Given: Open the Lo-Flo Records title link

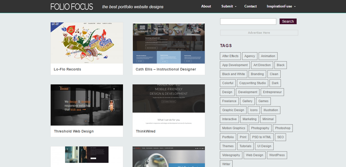Looking at the screenshot, I should pos(67,69).
